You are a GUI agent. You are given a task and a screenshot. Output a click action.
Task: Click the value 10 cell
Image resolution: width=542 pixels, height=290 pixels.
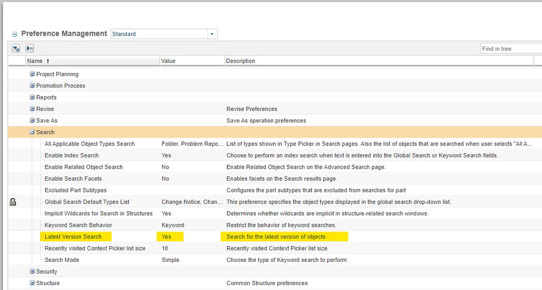165,248
